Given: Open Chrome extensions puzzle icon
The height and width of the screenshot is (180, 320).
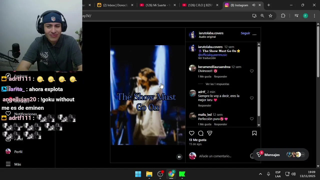Looking at the screenshot, I should pyautogui.click(x=283, y=16).
